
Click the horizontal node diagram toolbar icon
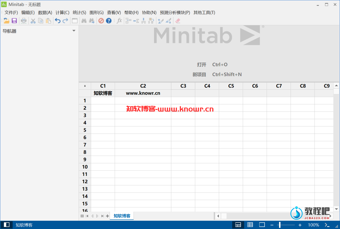click(x=136, y=21)
